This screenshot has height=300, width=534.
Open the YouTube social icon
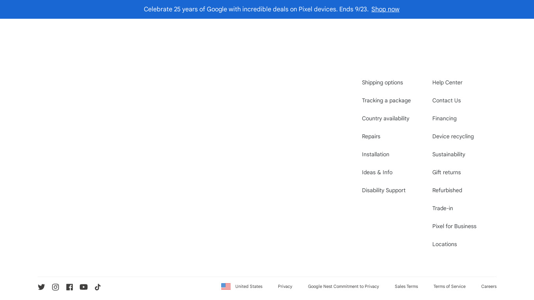84,287
